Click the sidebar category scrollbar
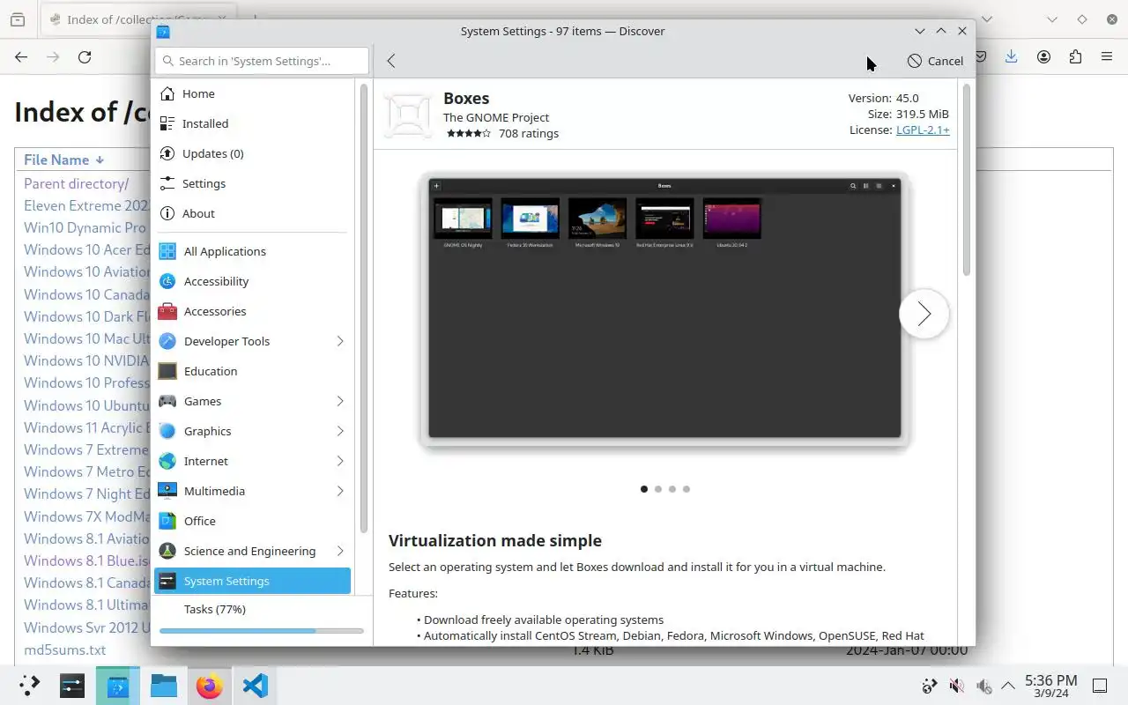Viewport: 1128px width, 705px height. 363,308
